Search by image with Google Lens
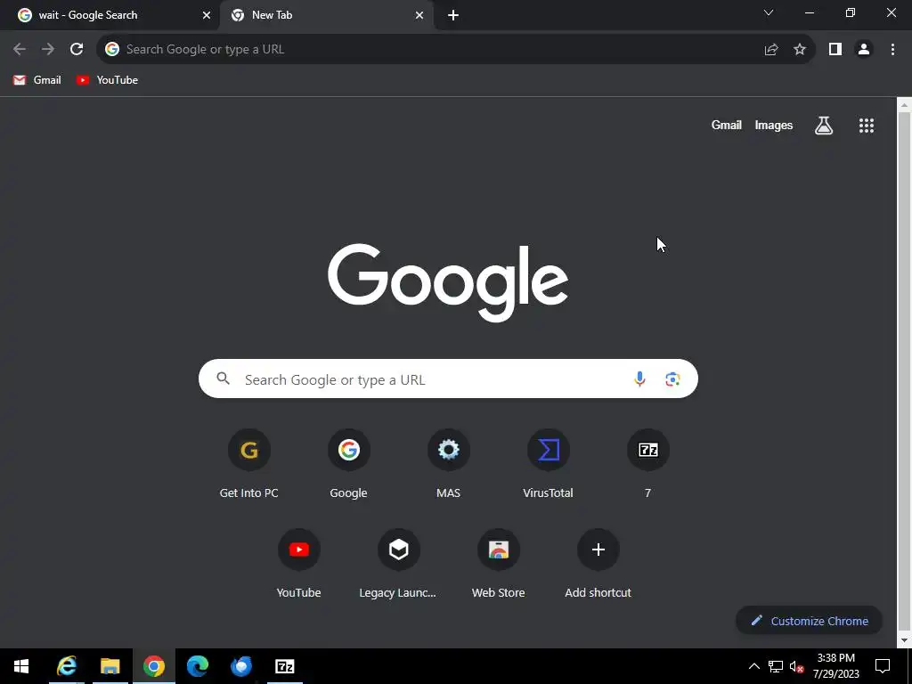The image size is (912, 684). [x=672, y=379]
